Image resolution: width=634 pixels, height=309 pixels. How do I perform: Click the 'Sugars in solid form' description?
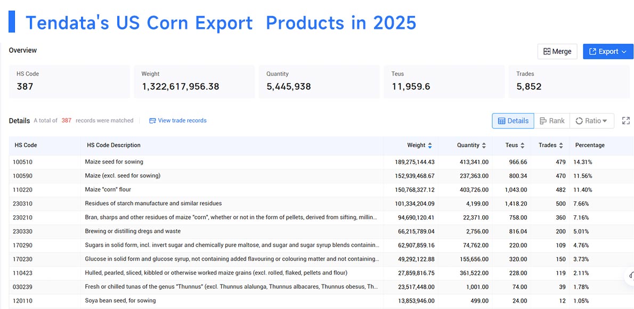click(x=232, y=245)
